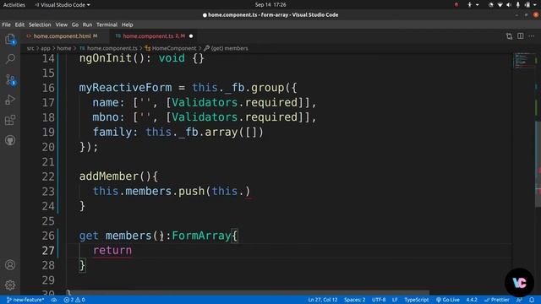Image resolution: width=541 pixels, height=304 pixels.
Task: Click TypeScript version 4.4.2 in status bar
Action: (472, 300)
